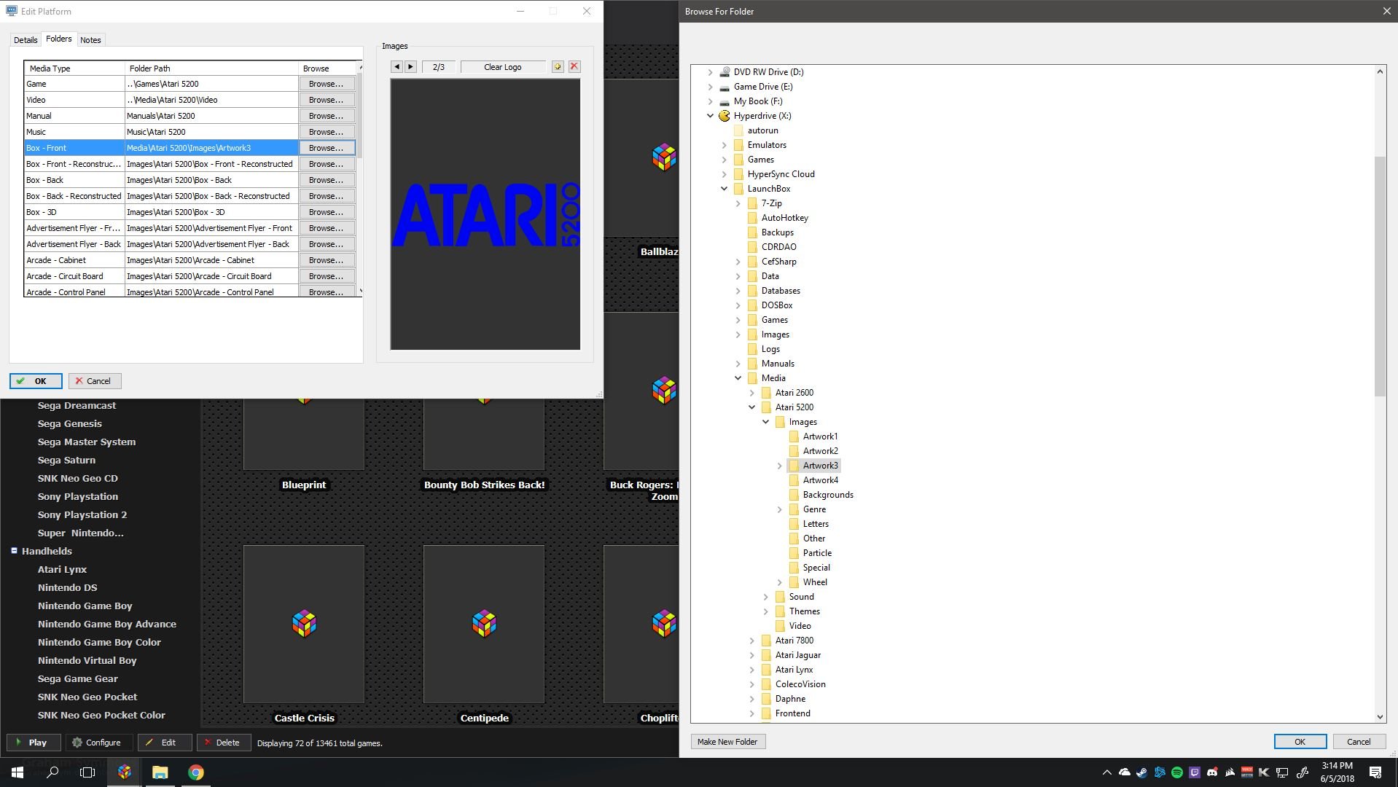The width and height of the screenshot is (1398, 787).
Task: Click Box - 3D folder path cell
Action: point(211,212)
